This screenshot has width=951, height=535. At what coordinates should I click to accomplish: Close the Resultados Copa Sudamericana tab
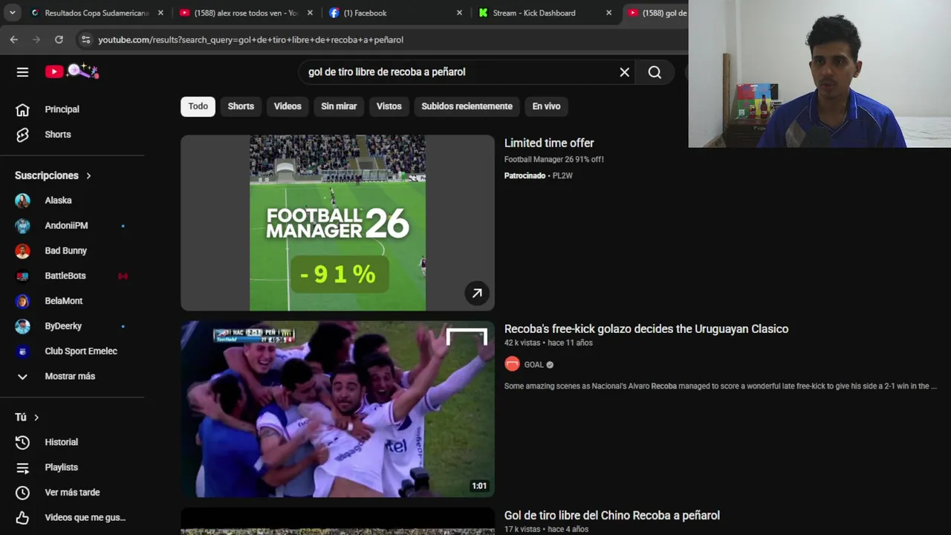click(x=160, y=13)
